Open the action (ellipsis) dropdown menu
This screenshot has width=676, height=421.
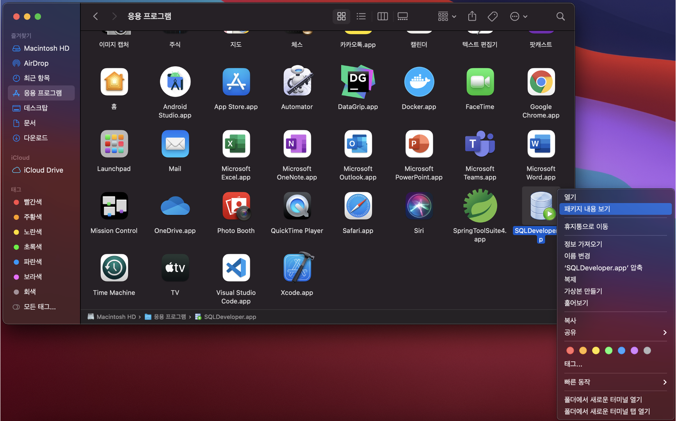point(519,16)
